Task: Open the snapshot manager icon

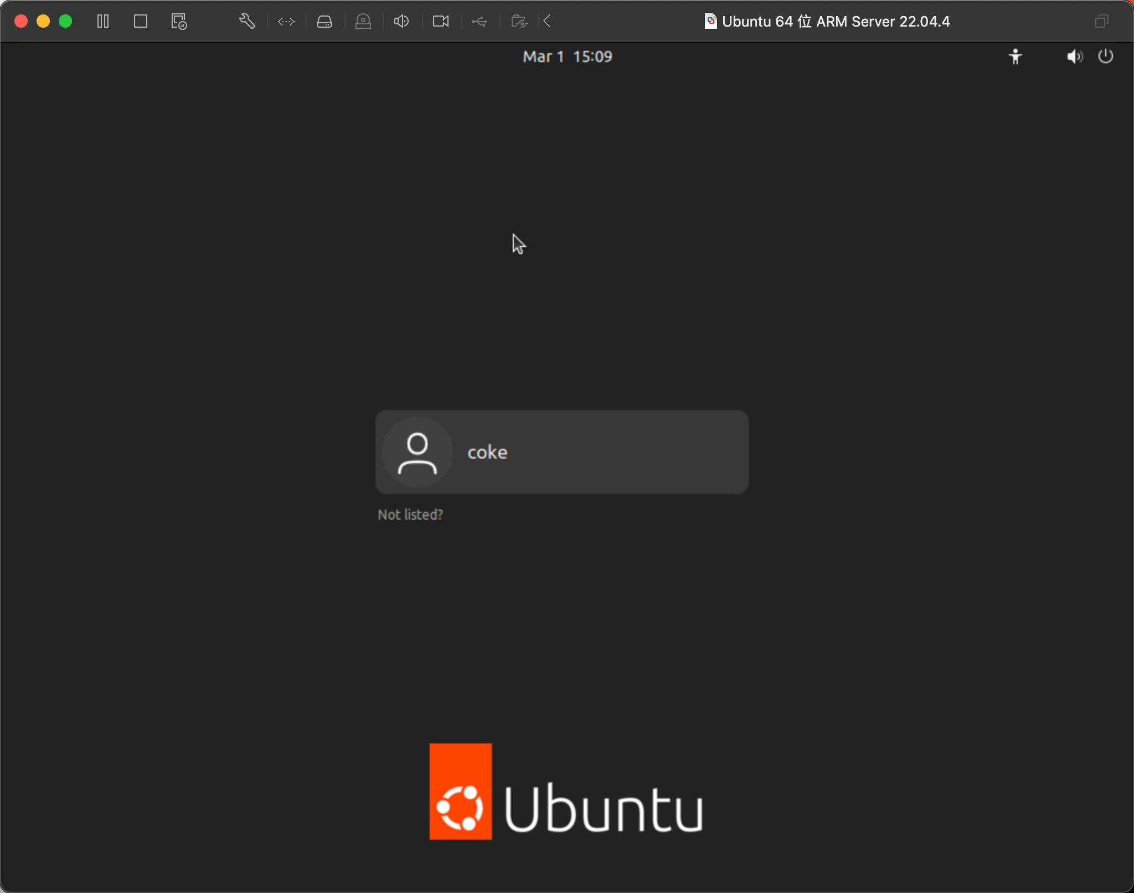Action: 179,22
